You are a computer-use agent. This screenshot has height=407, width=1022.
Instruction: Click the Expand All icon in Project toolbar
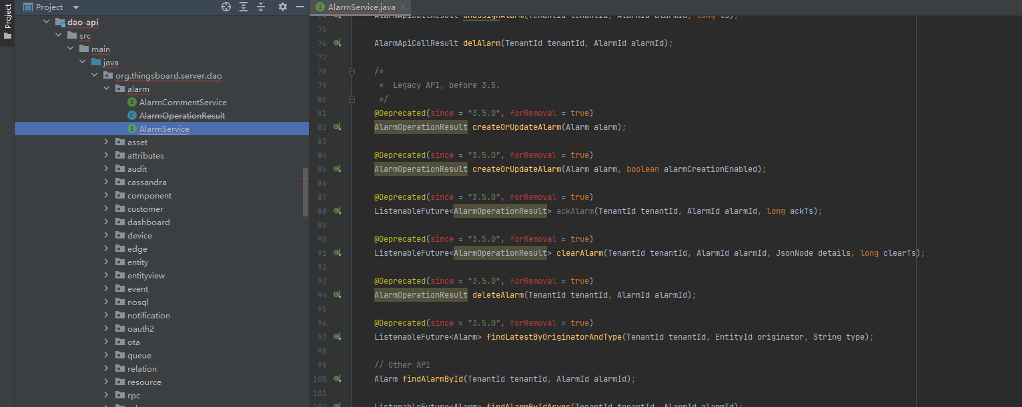pyautogui.click(x=243, y=7)
